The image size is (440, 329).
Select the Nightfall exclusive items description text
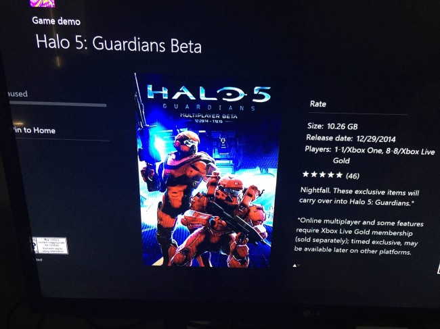359,197
